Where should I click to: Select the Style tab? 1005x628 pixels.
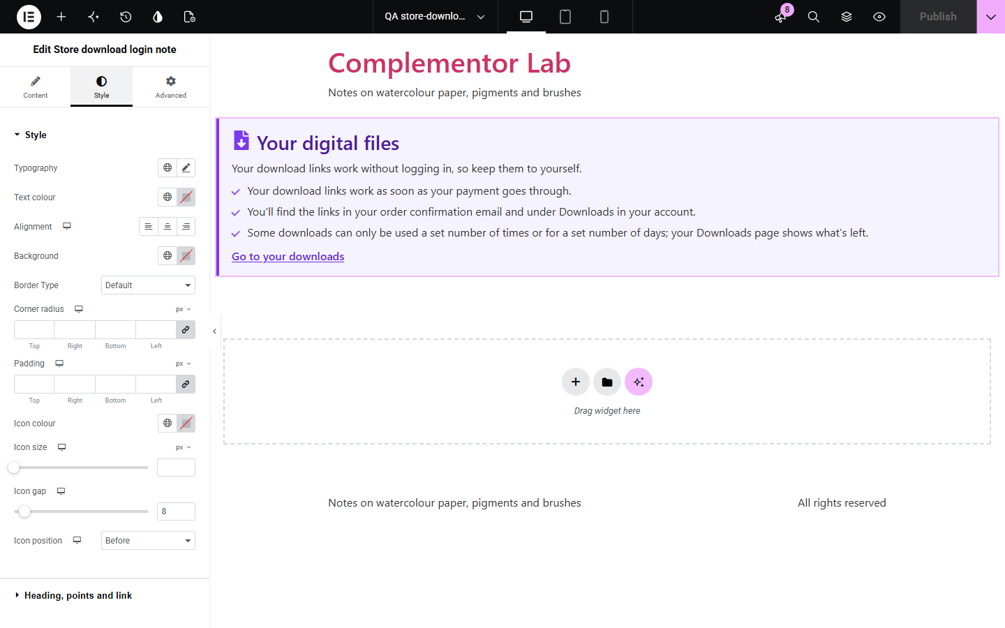click(102, 87)
